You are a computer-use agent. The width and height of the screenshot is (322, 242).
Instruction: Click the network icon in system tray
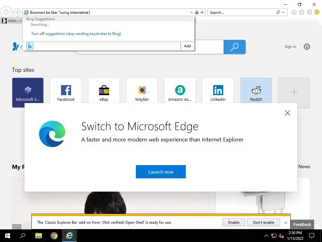pyautogui.click(x=274, y=236)
